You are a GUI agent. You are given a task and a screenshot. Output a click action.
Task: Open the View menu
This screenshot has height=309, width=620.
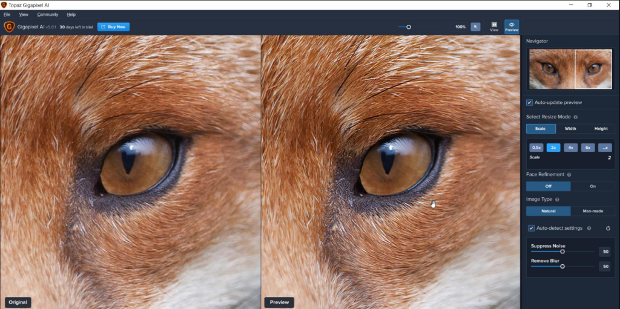pyautogui.click(x=24, y=15)
